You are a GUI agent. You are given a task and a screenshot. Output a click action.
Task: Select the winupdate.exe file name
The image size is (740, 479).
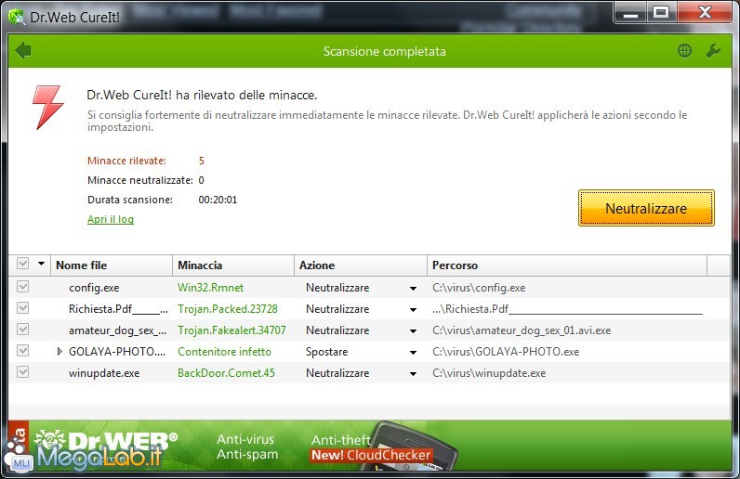pos(104,373)
